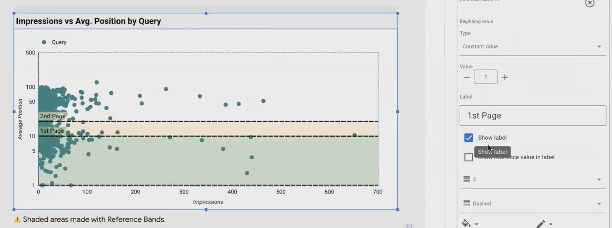Enable Show reference value in label

pos(468,157)
